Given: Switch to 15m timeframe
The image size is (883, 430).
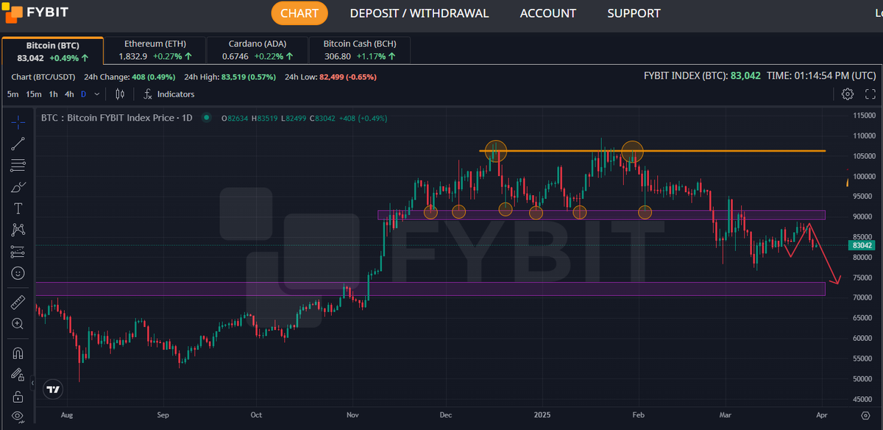Looking at the screenshot, I should pos(34,94).
